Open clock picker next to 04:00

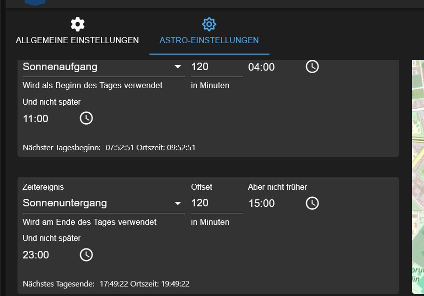tap(312, 67)
